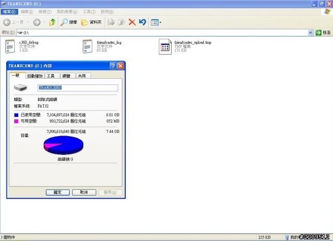Expand the address bar dropdown arrow
The image size is (333, 241).
311,32
